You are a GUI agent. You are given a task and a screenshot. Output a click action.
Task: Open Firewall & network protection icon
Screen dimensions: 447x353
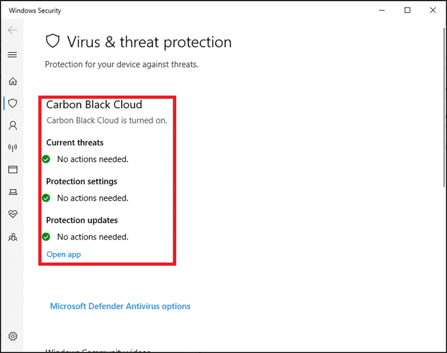tap(12, 148)
